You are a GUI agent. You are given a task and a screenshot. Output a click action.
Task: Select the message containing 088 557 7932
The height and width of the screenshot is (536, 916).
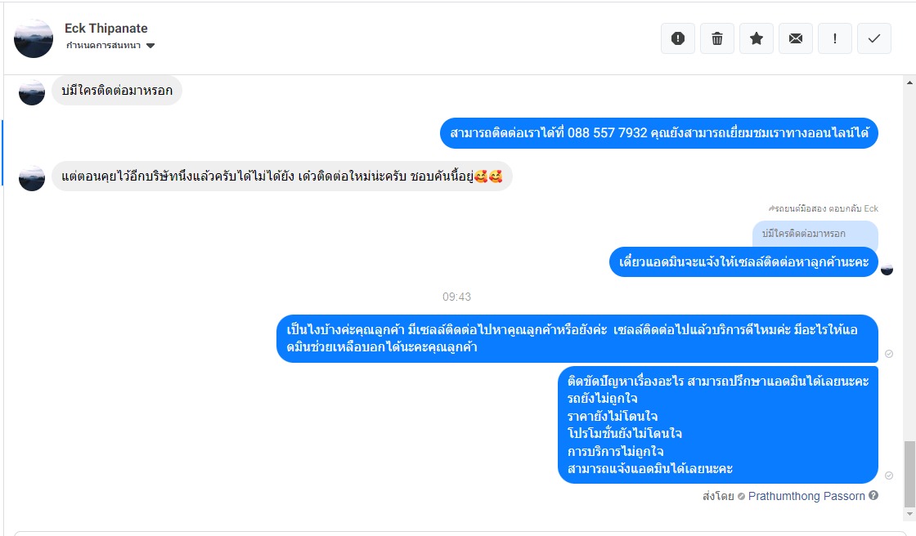click(659, 133)
